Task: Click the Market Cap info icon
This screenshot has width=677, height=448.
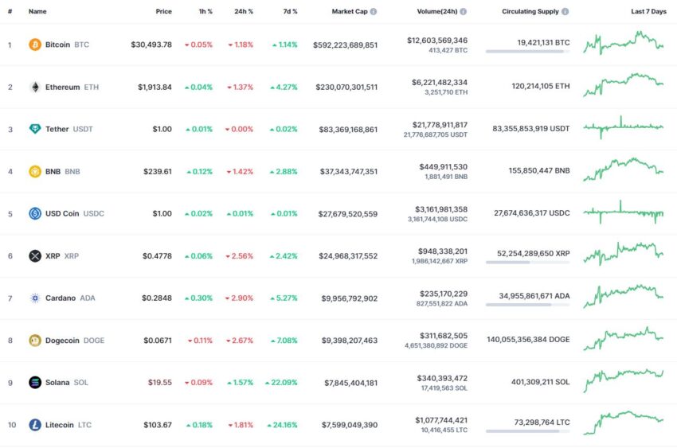Action: (x=374, y=12)
